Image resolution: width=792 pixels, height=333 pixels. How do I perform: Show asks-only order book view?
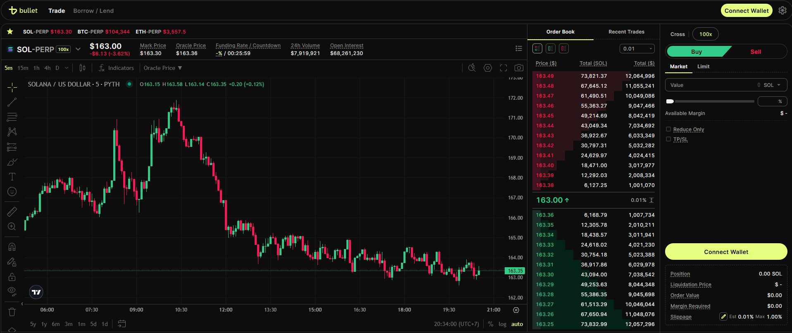point(564,48)
